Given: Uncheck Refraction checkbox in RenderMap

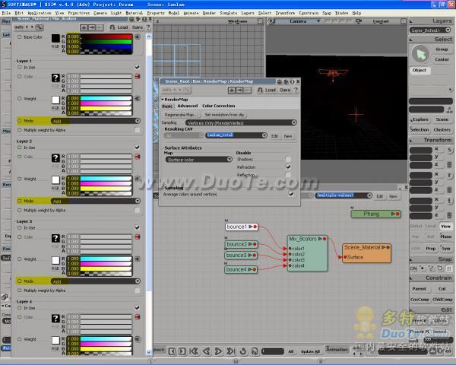Looking at the screenshot, I should click(288, 167).
